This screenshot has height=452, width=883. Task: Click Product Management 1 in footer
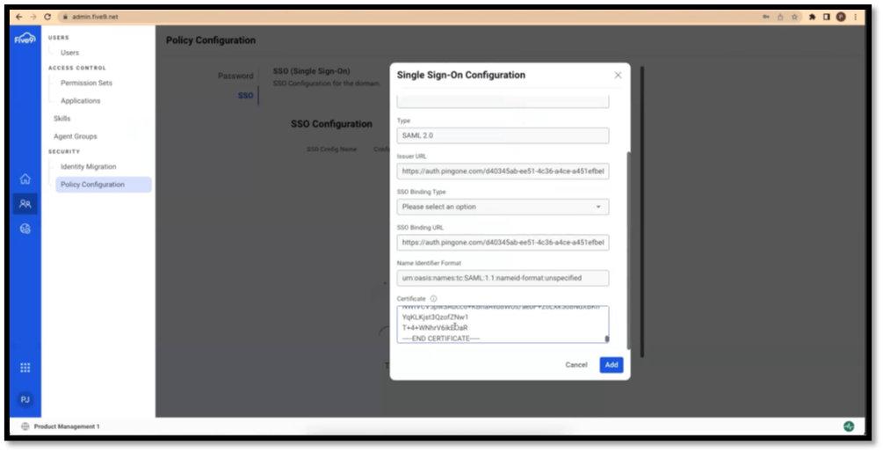pyautogui.click(x=67, y=426)
